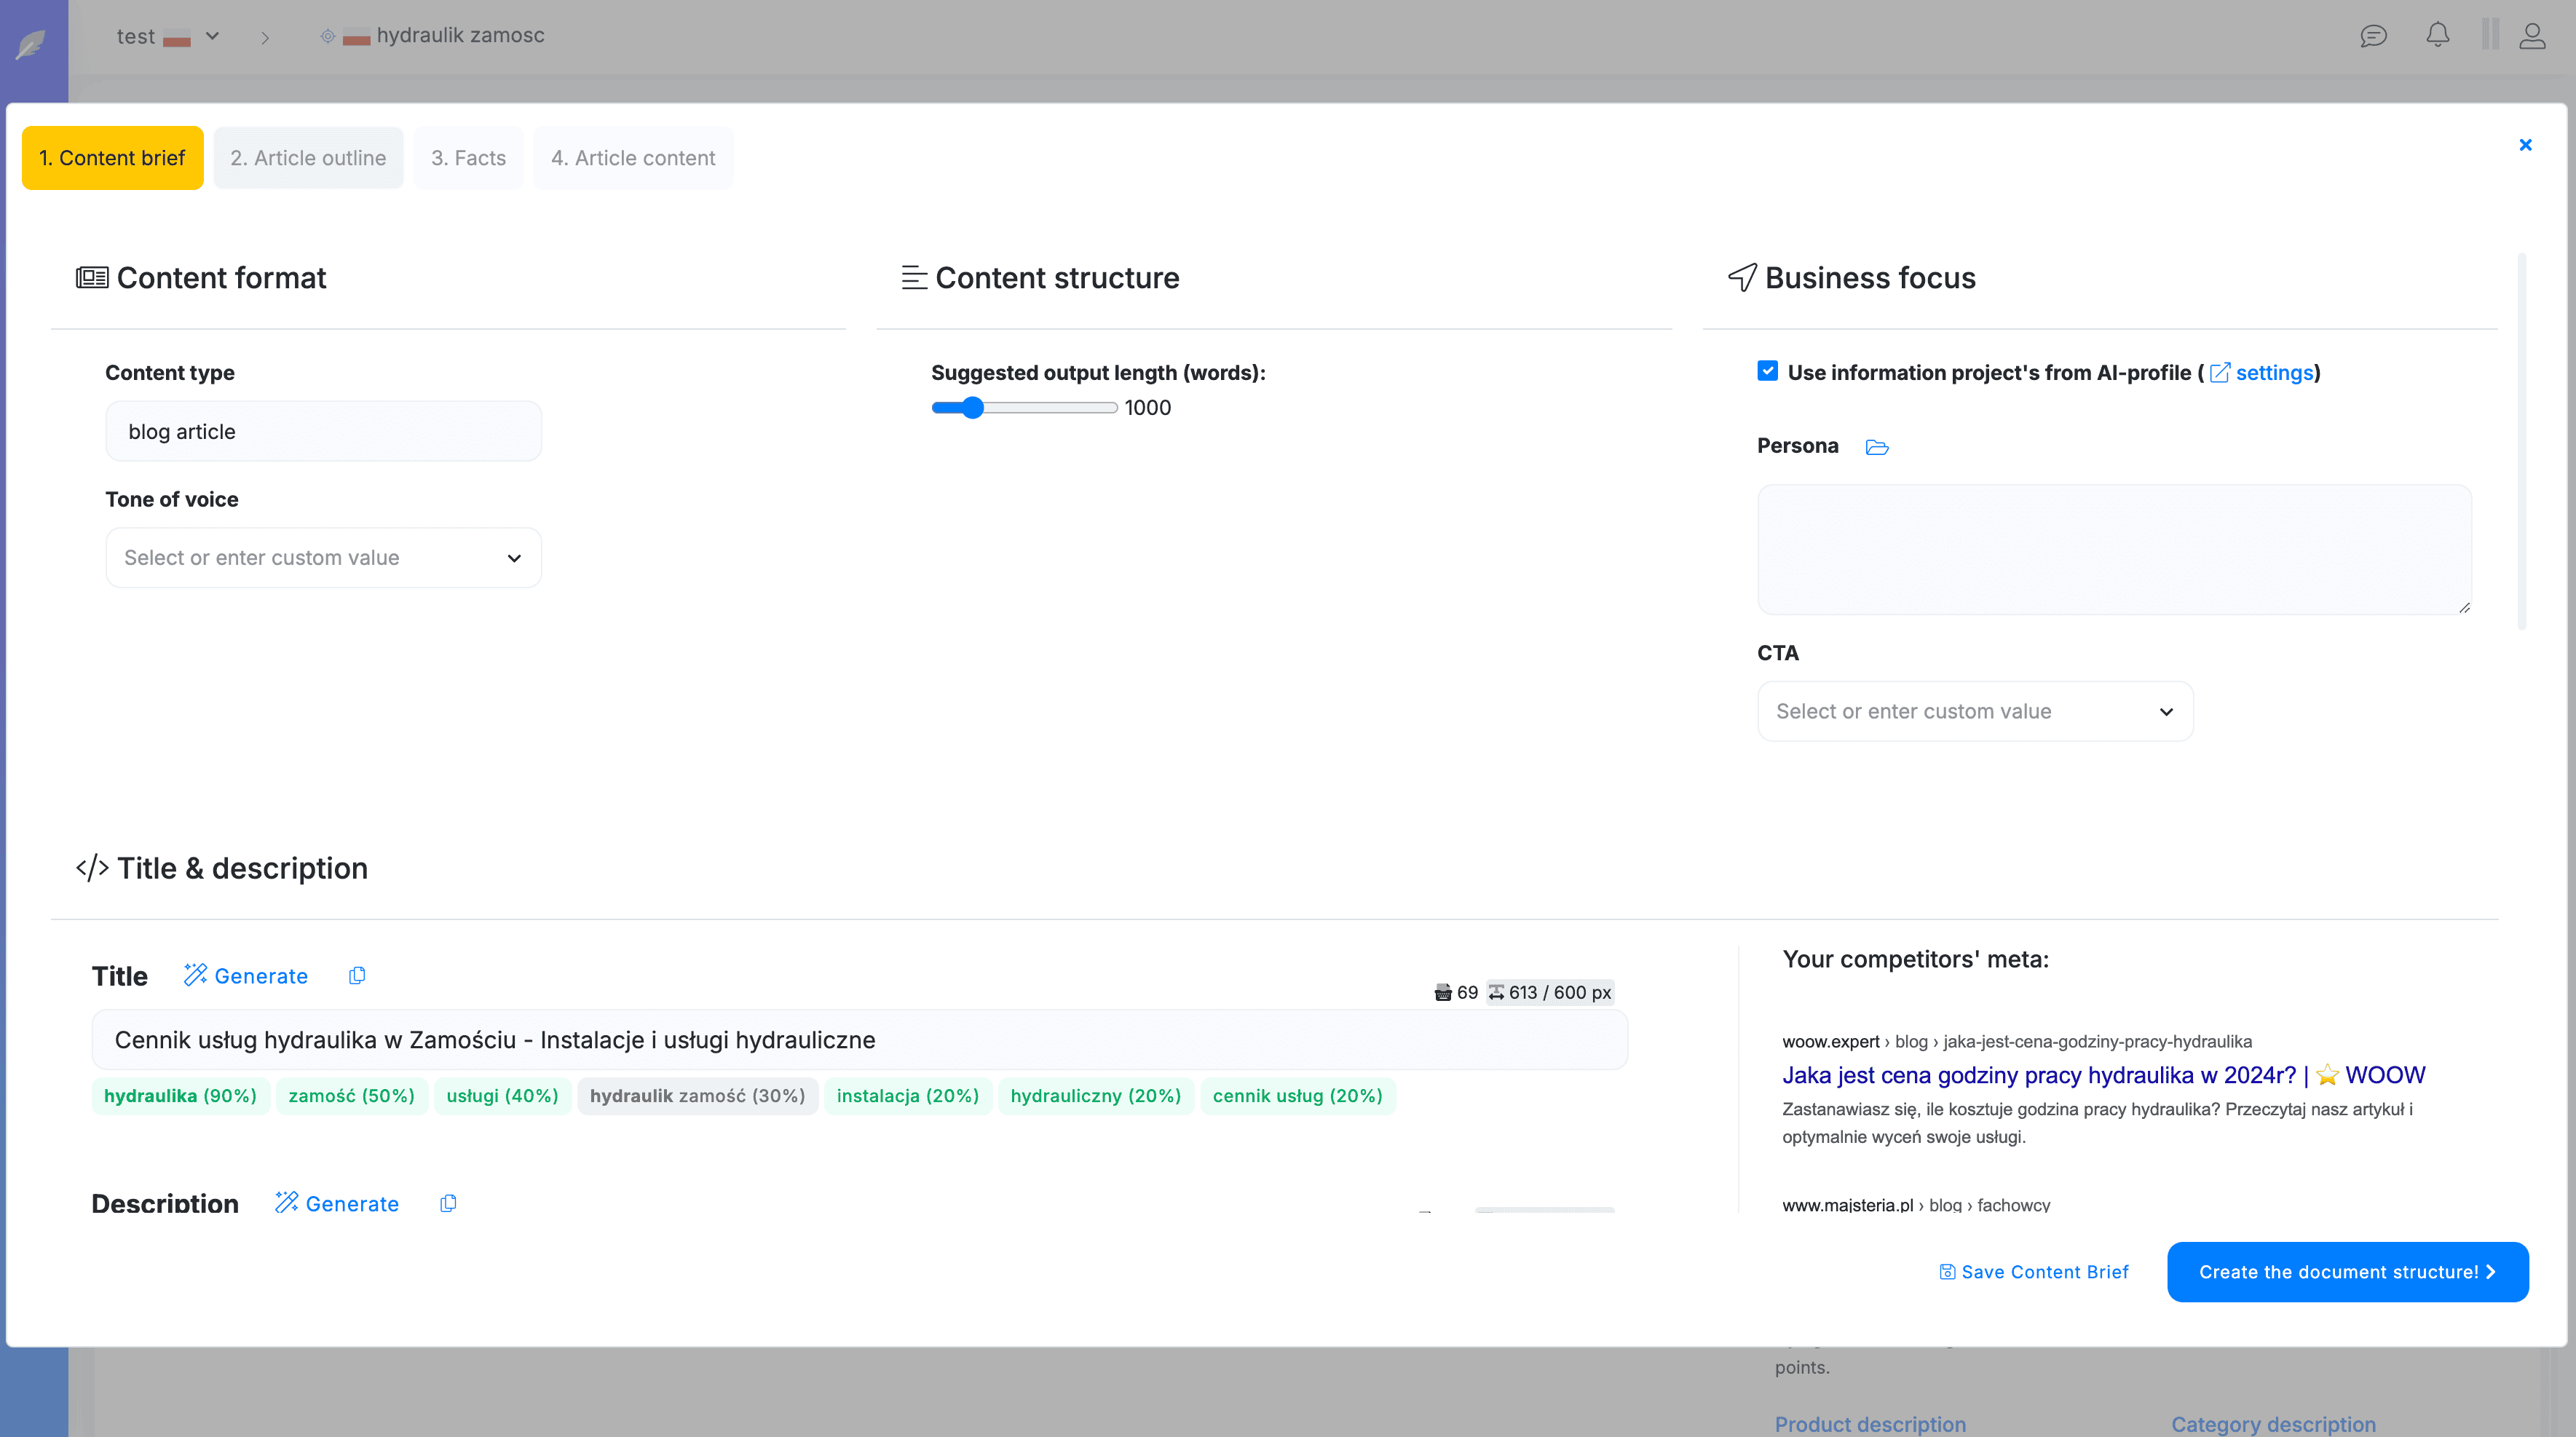This screenshot has height=1437, width=2576.
Task: Click the Title & description code icon
Action: click(92, 867)
